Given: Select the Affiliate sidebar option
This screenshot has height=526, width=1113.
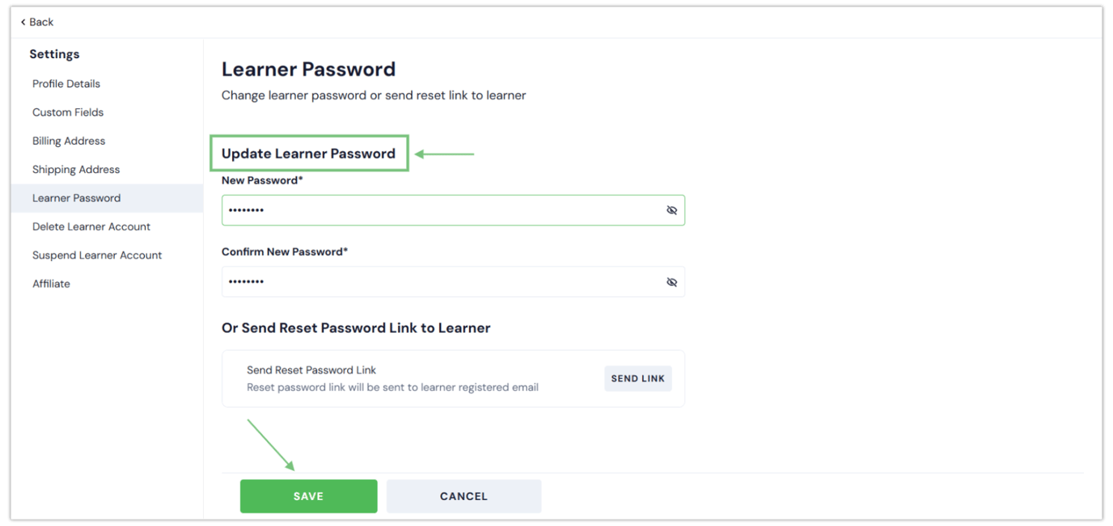Looking at the screenshot, I should click(x=51, y=283).
